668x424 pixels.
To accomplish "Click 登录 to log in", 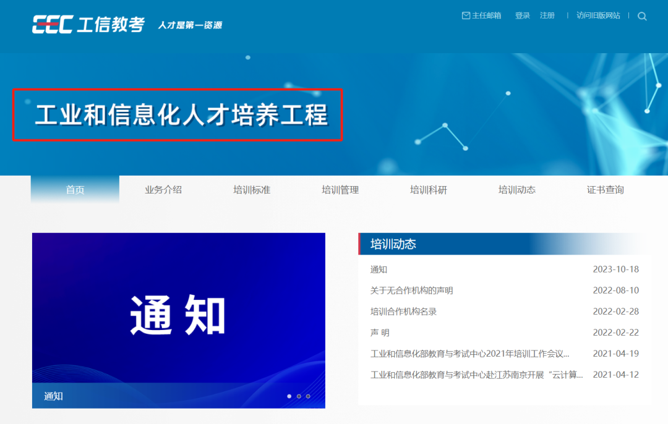I will coord(523,15).
